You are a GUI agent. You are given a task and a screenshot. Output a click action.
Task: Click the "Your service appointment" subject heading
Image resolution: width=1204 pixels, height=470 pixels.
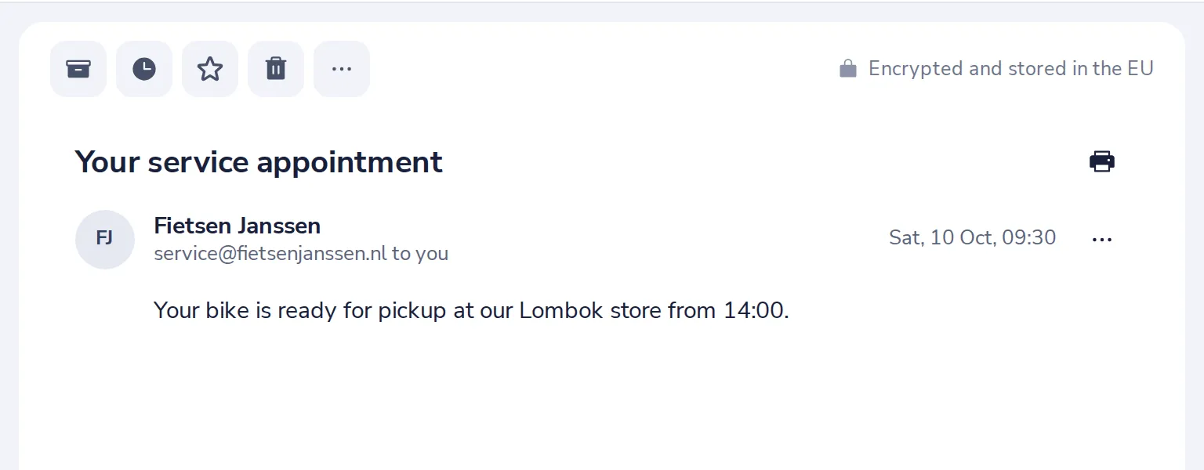[x=259, y=162]
